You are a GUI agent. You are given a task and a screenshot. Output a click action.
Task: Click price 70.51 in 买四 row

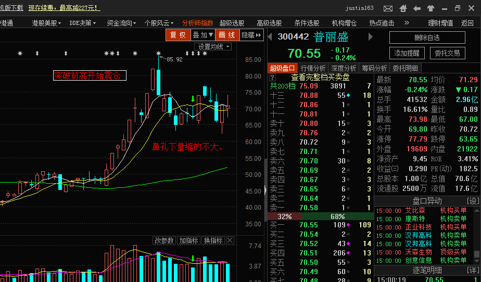click(309, 253)
